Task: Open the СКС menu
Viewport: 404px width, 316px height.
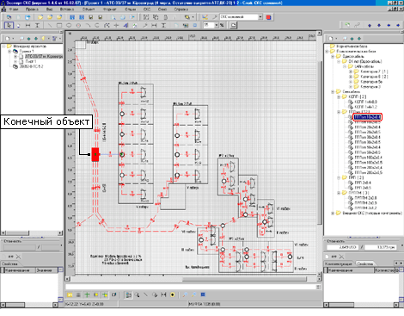Action: tap(147, 9)
